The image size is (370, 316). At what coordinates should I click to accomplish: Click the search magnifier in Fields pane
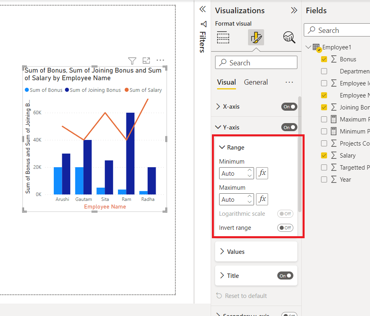point(312,30)
